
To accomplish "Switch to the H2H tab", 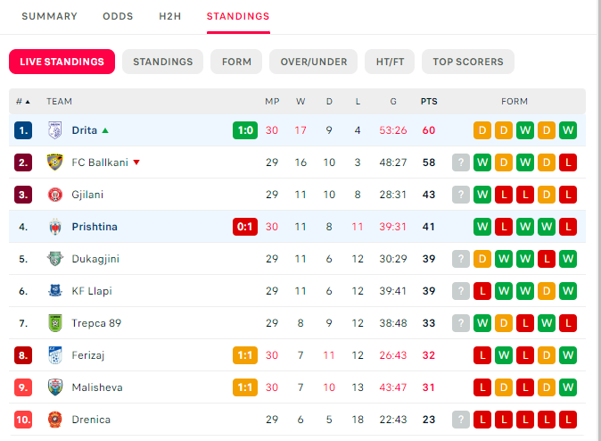I will [169, 16].
